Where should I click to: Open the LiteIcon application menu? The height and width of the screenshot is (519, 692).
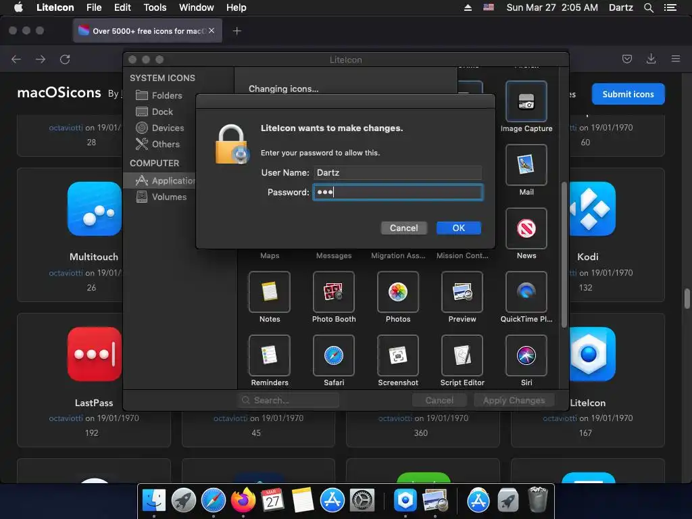pyautogui.click(x=55, y=7)
